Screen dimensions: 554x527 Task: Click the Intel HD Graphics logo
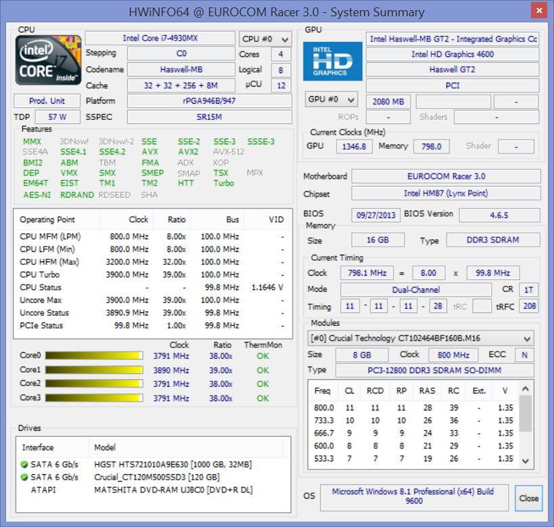pos(333,61)
